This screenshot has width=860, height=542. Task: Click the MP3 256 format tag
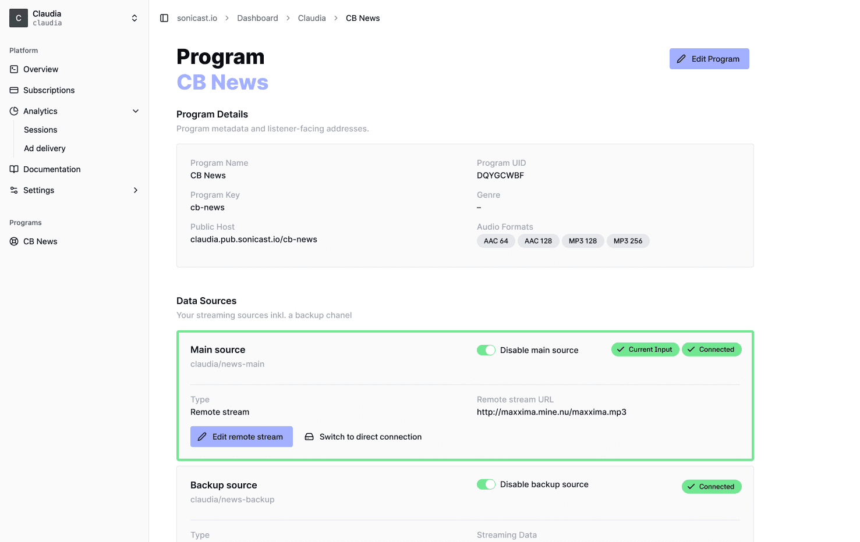point(628,241)
